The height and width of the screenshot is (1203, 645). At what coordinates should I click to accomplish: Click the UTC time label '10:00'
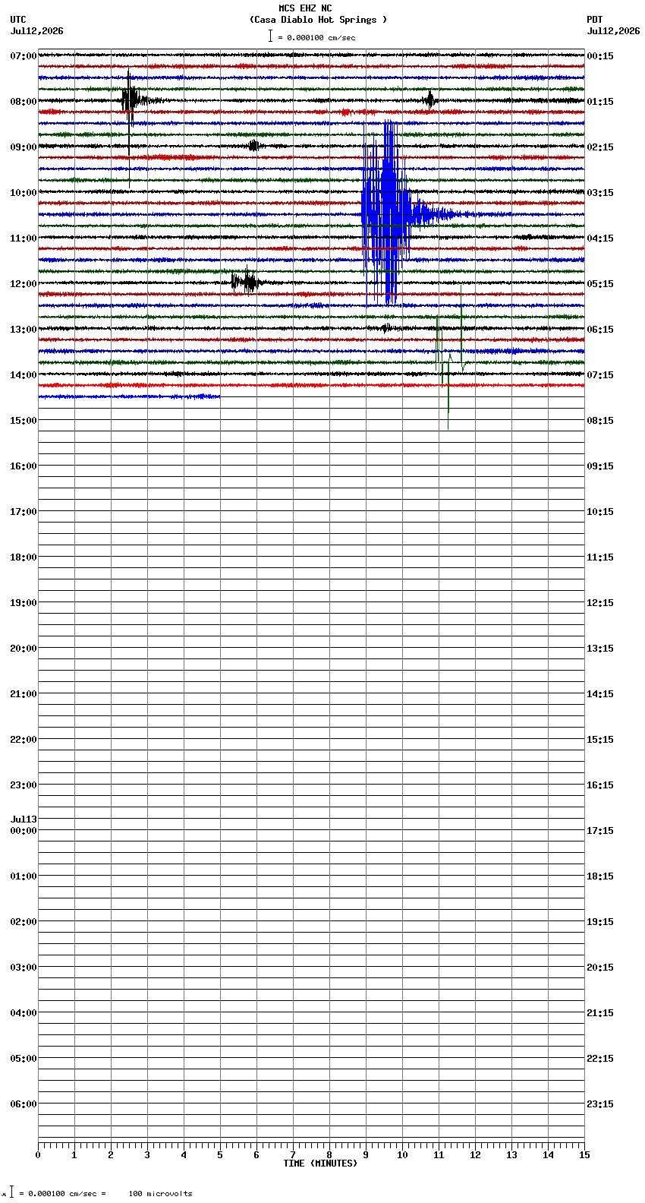click(24, 193)
